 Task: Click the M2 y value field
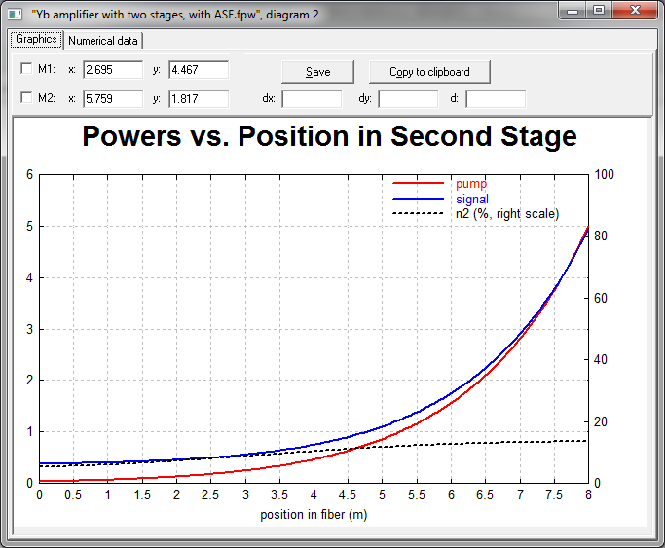click(198, 98)
